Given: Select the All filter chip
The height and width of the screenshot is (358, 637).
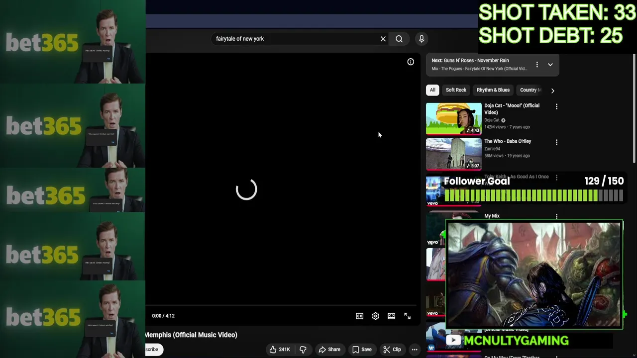Looking at the screenshot, I should pos(432,90).
